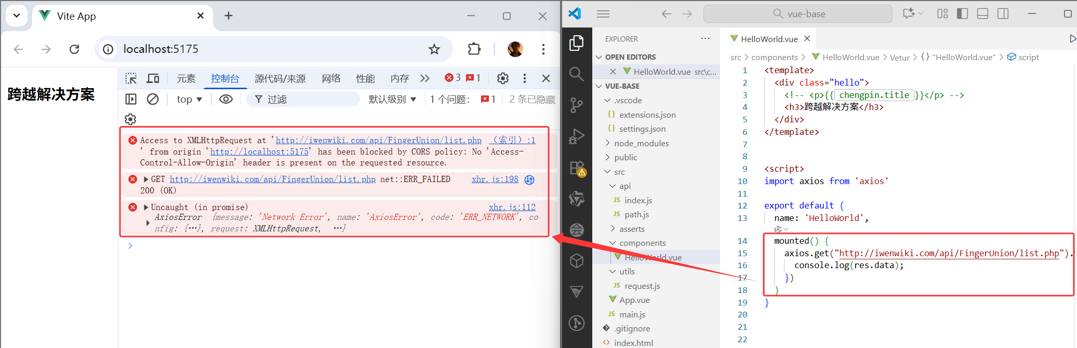Open request.js in explorer
This screenshot has height=348, width=1077.
tap(642, 286)
